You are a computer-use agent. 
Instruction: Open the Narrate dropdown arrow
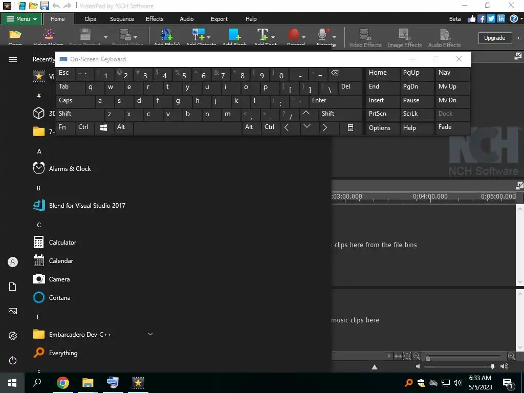334,37
